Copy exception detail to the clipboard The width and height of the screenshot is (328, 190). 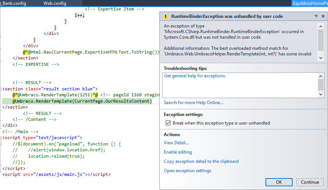click(201, 161)
